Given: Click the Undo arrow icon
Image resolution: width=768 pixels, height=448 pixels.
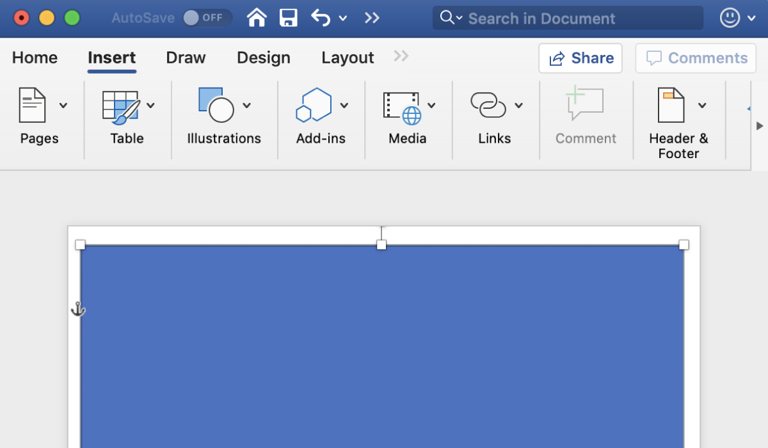Looking at the screenshot, I should pyautogui.click(x=321, y=18).
